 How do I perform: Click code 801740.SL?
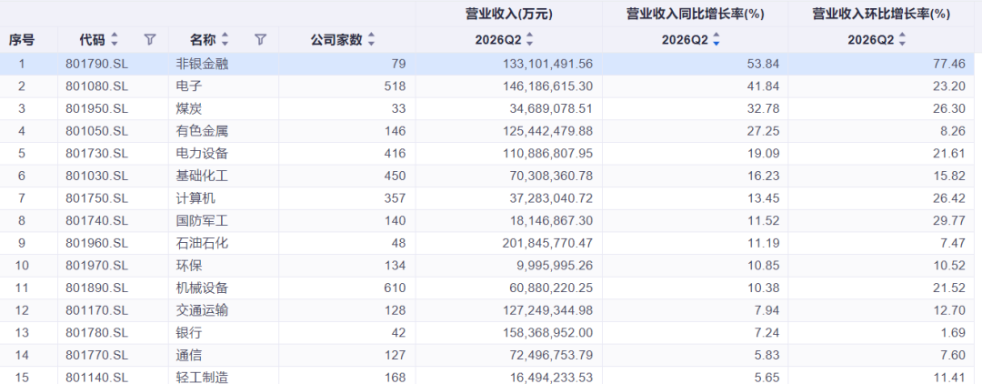tap(96, 220)
